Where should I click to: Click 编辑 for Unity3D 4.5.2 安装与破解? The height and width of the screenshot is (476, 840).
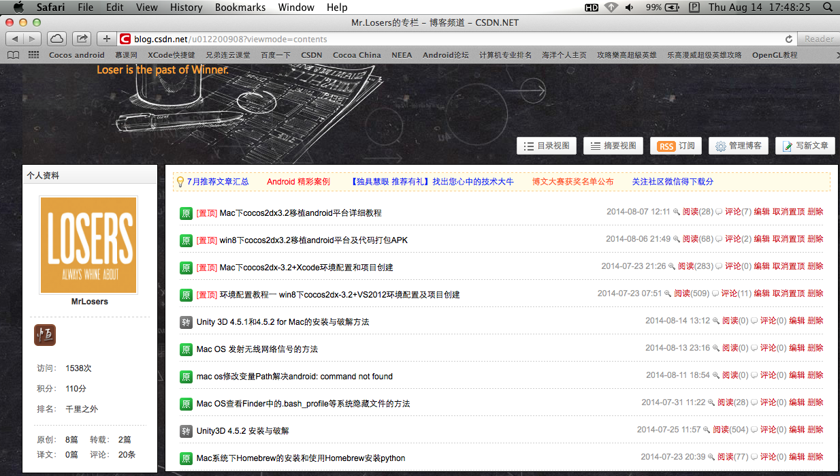tap(796, 430)
